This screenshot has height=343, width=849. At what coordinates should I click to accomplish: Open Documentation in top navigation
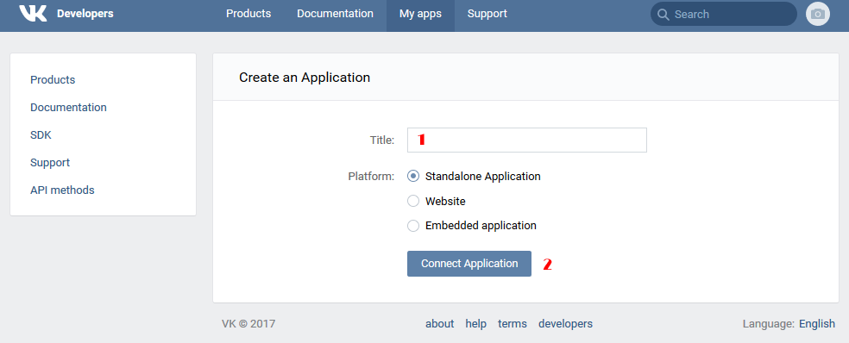click(x=335, y=14)
